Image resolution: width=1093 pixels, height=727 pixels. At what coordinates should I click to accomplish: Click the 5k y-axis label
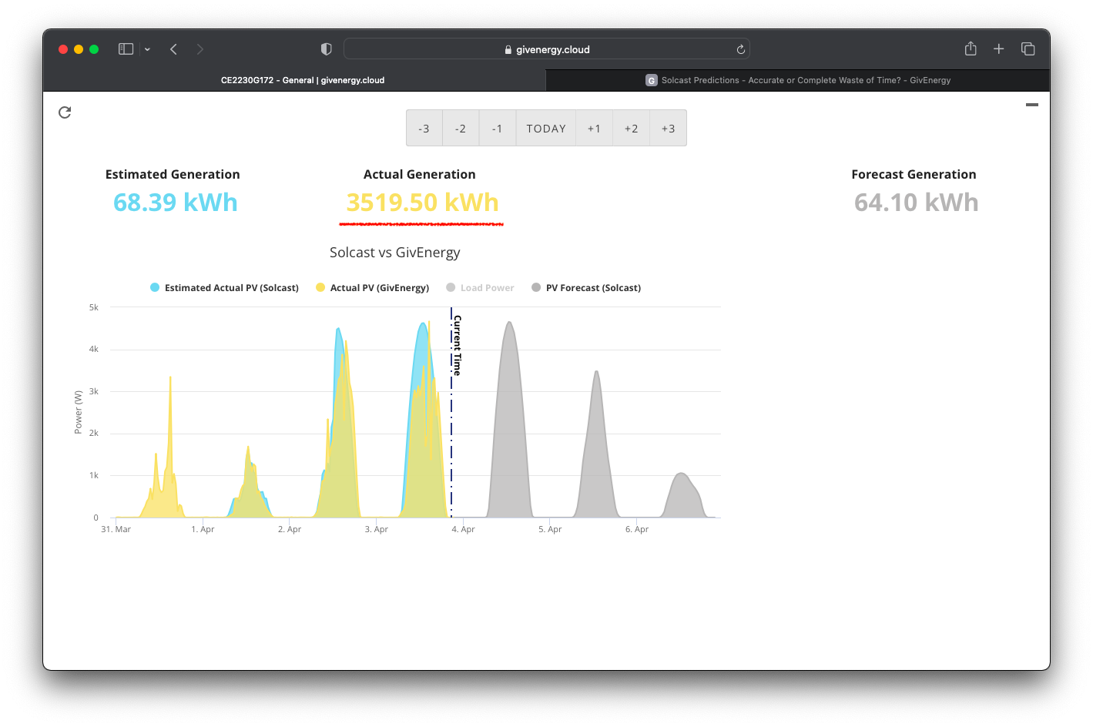[x=94, y=307]
